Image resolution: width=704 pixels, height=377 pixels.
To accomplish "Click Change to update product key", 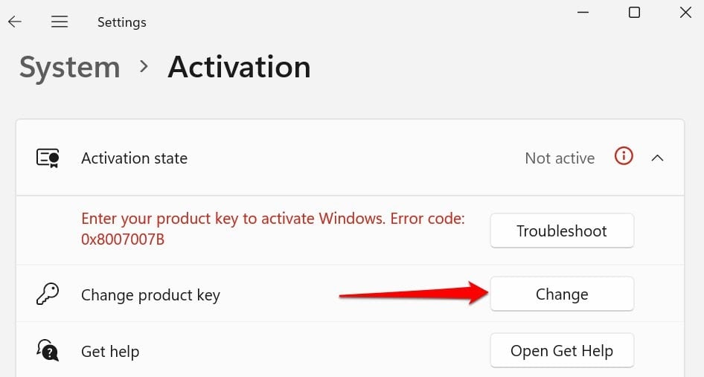I will click(562, 294).
